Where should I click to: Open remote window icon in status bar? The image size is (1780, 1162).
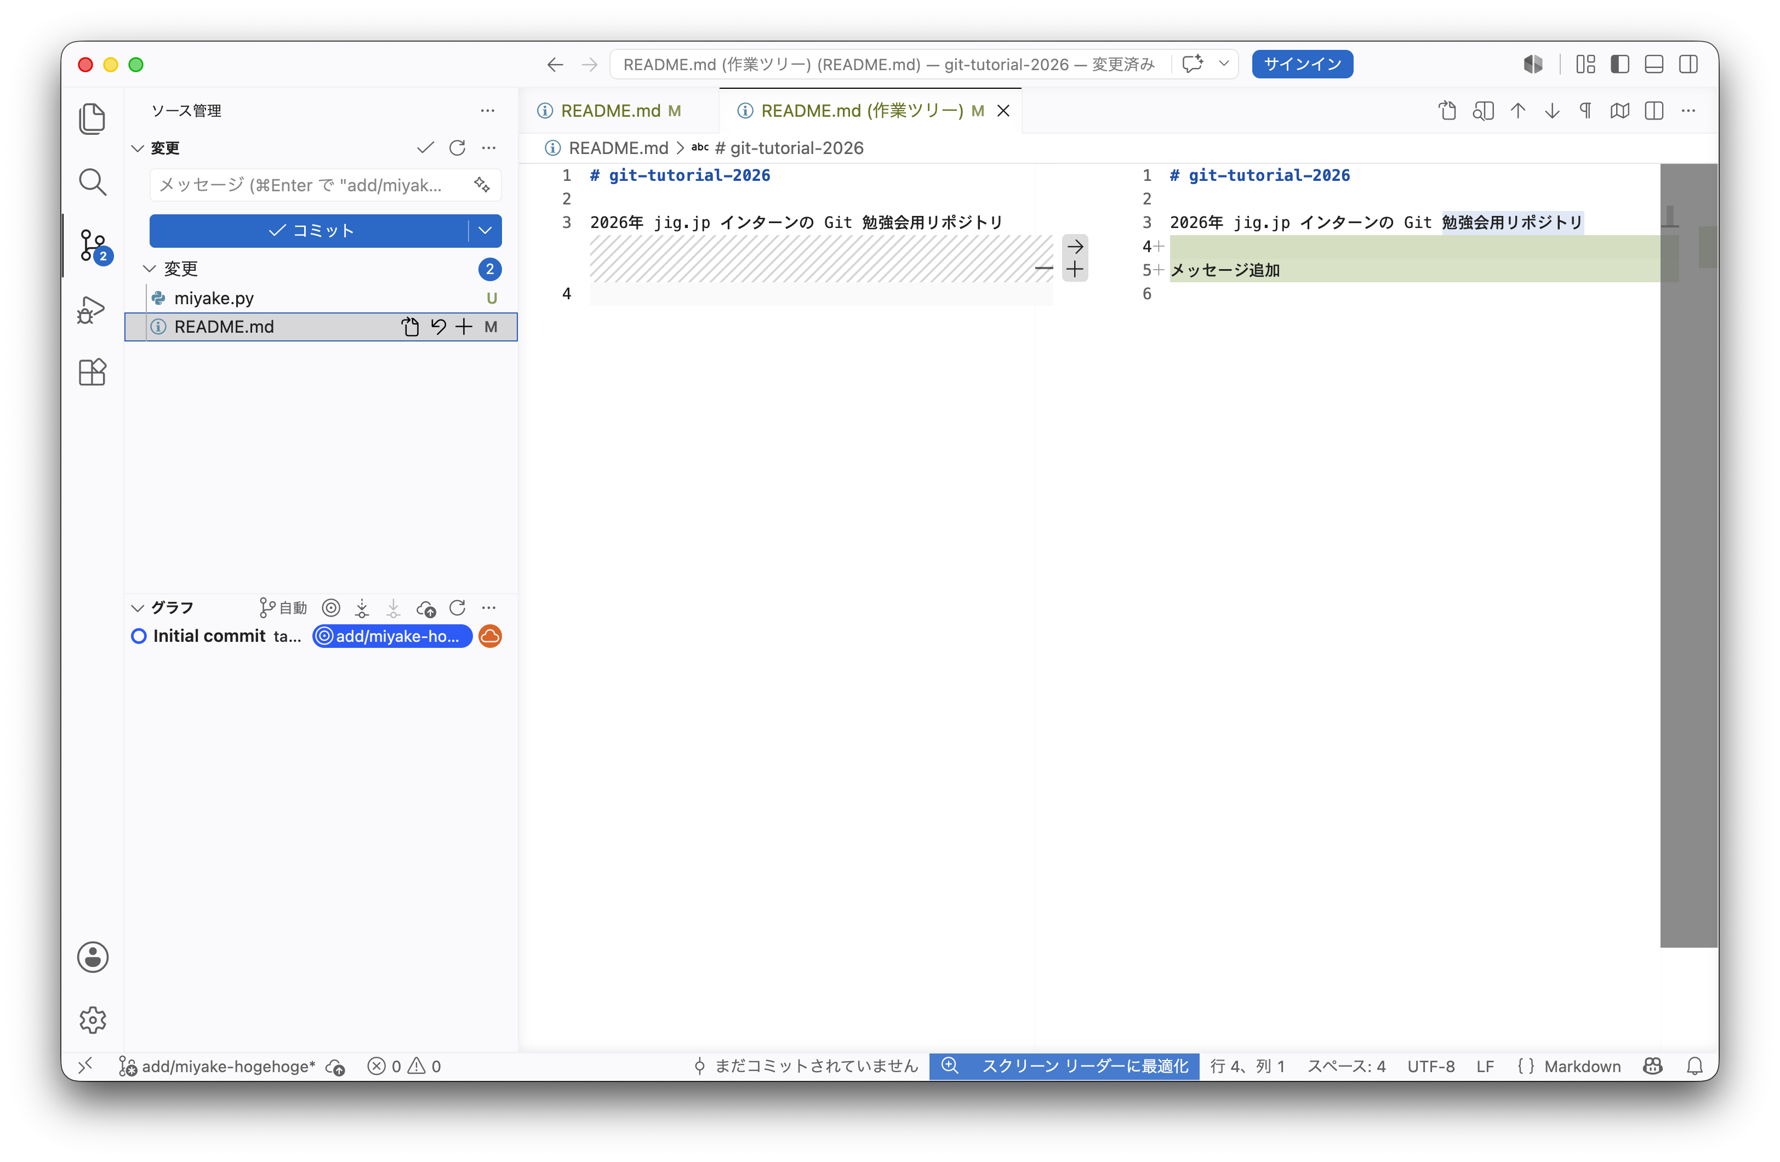(x=86, y=1066)
